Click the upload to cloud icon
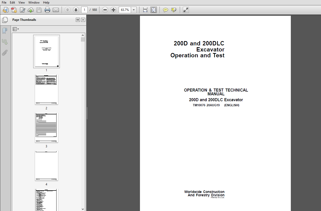Viewport: 321px width, 211px height. tap(31, 10)
